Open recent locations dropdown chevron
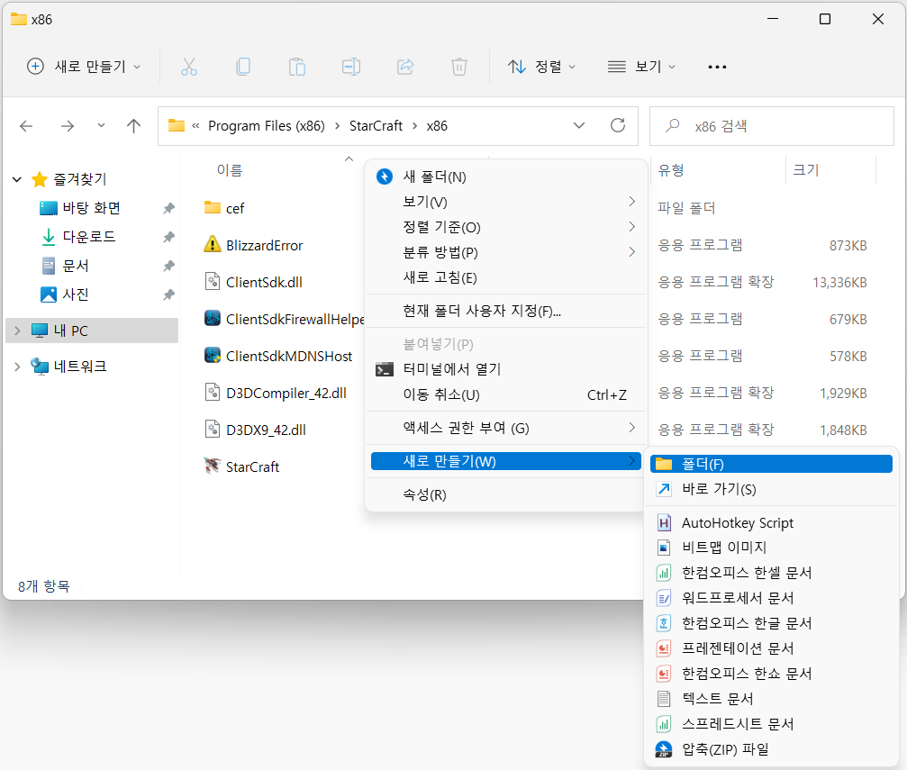This screenshot has height=770, width=907. [101, 125]
